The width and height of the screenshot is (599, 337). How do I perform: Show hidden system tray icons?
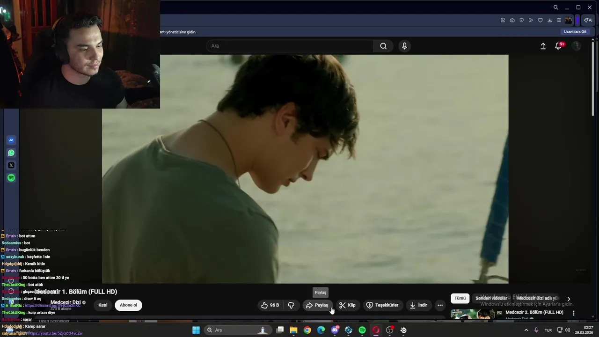coord(526,330)
